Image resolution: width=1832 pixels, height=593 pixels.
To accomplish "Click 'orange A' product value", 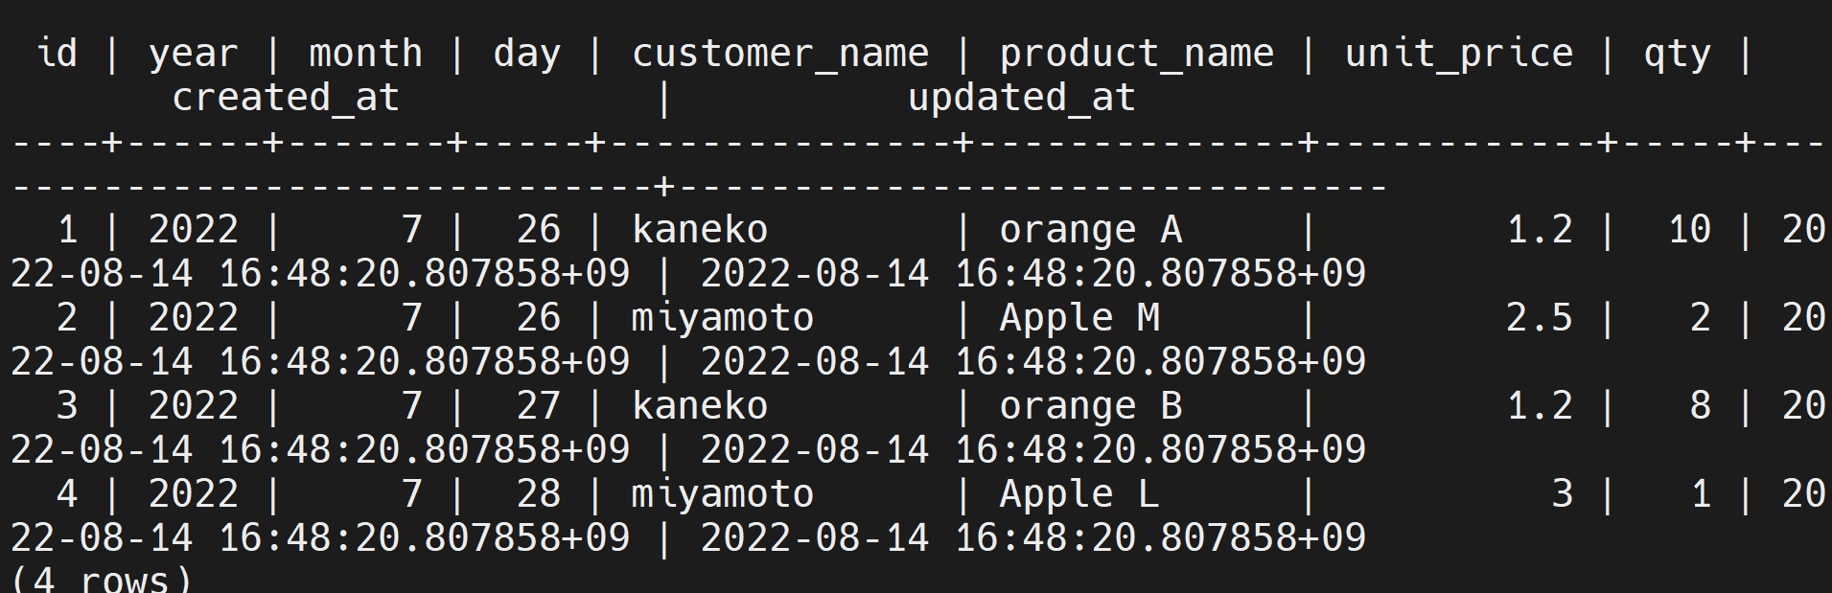I will point(1091,230).
